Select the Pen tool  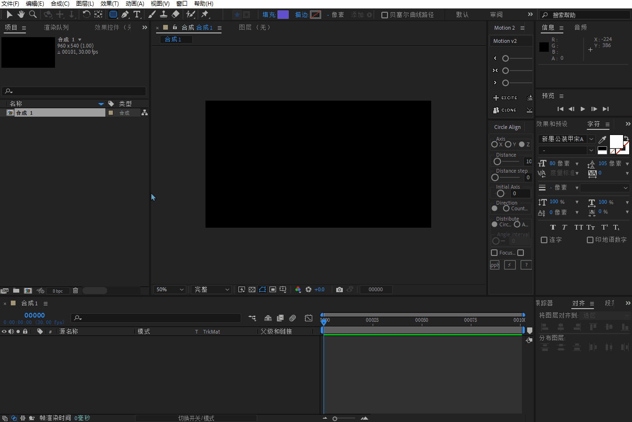pos(125,15)
